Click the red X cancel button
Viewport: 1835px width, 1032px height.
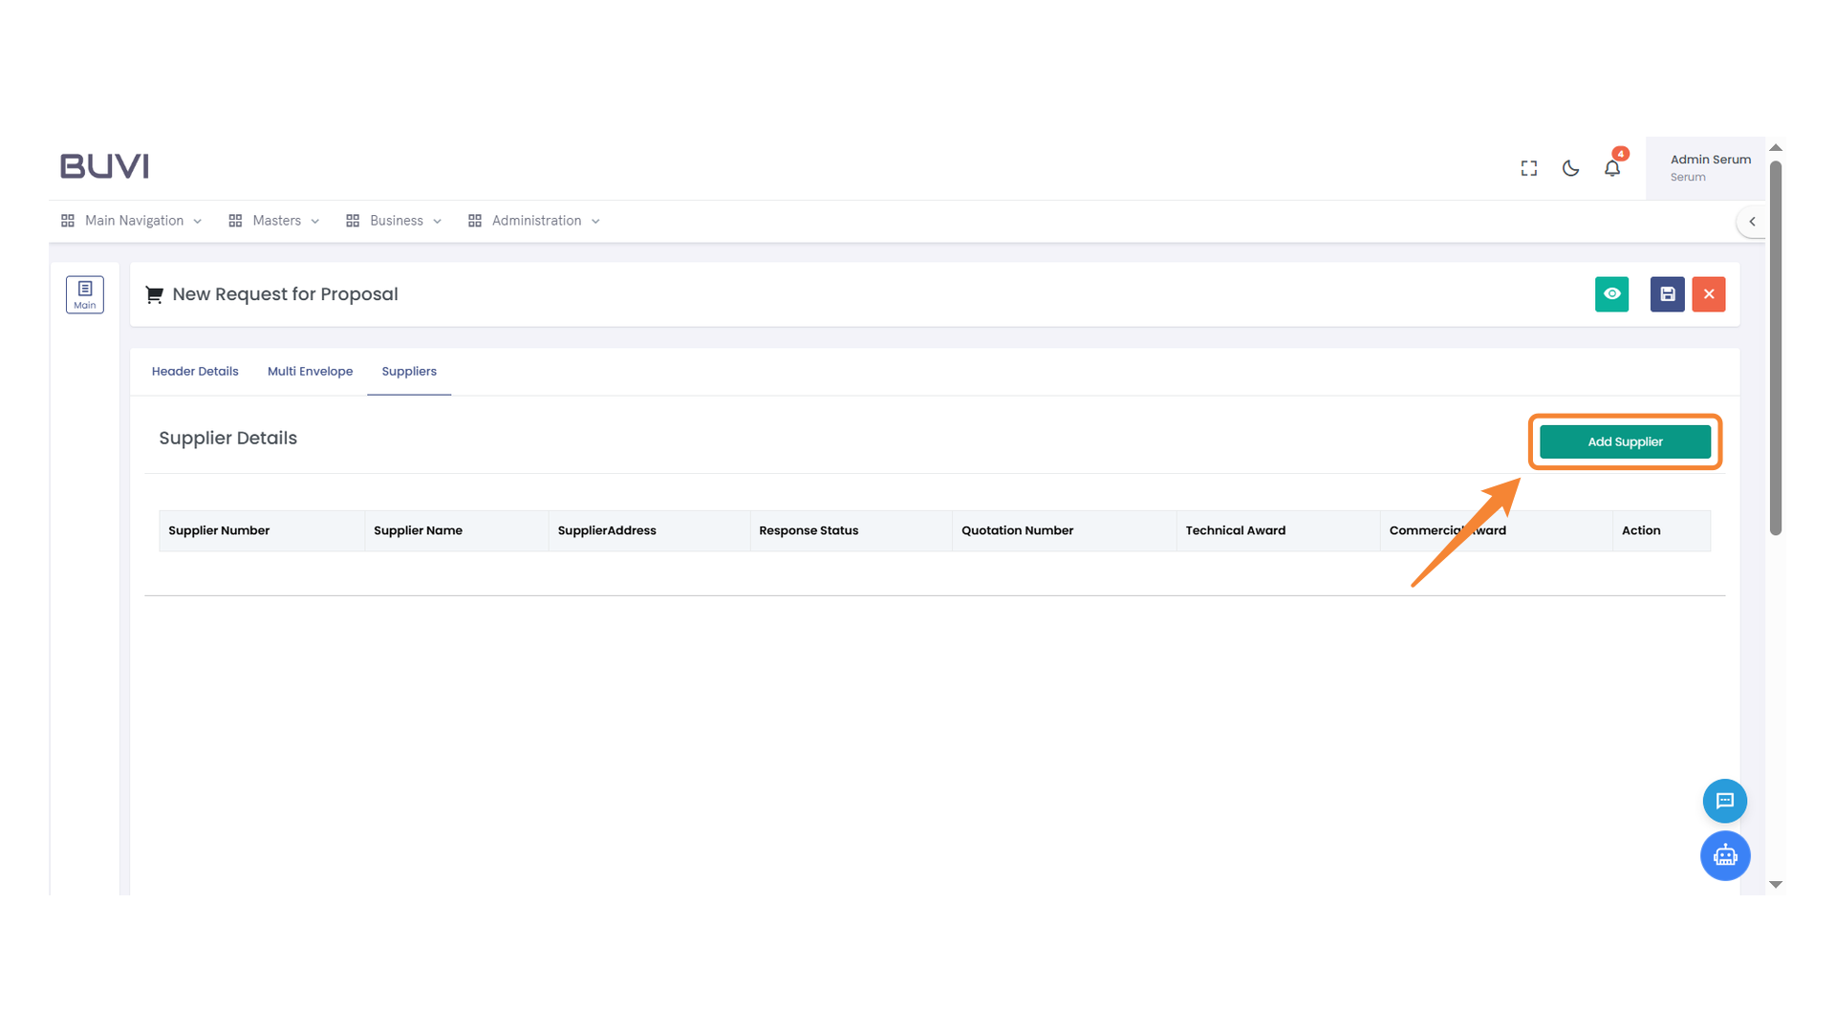coord(1709,294)
